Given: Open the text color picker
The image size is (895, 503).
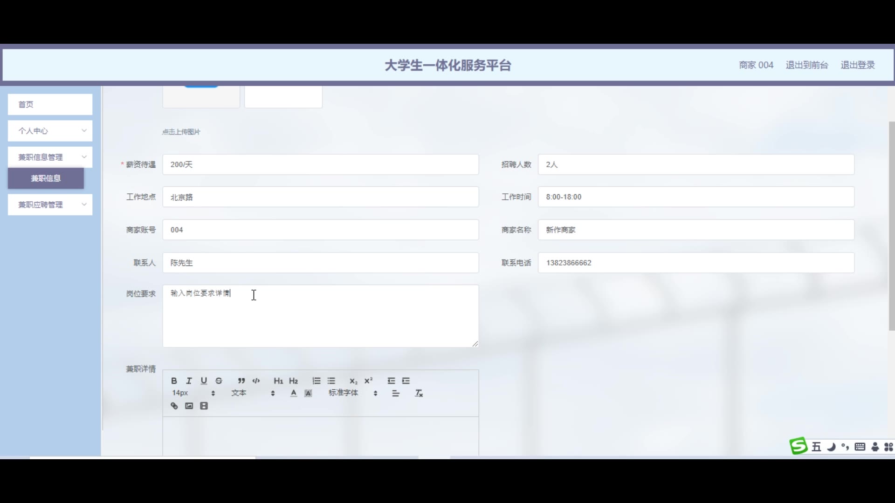Looking at the screenshot, I should tap(293, 394).
